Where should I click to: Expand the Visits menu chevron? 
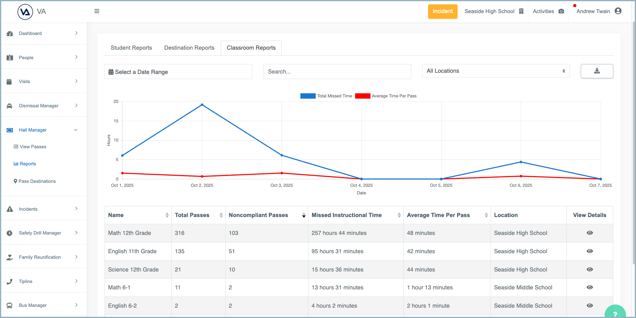coord(76,81)
